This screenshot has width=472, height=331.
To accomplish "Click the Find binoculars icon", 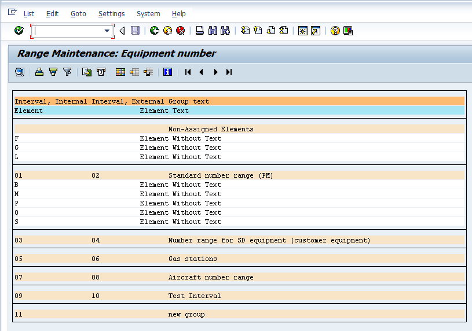I will pos(213,31).
